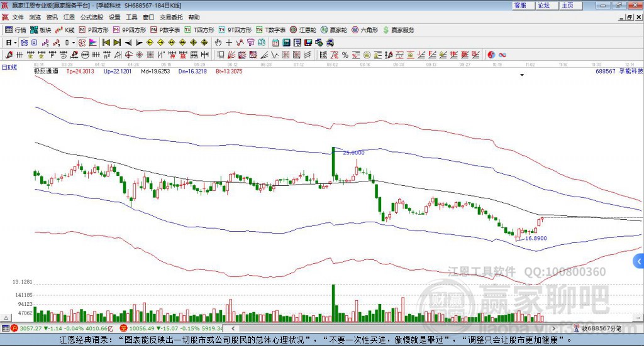Step chart right with black right arrow

click(139, 43)
